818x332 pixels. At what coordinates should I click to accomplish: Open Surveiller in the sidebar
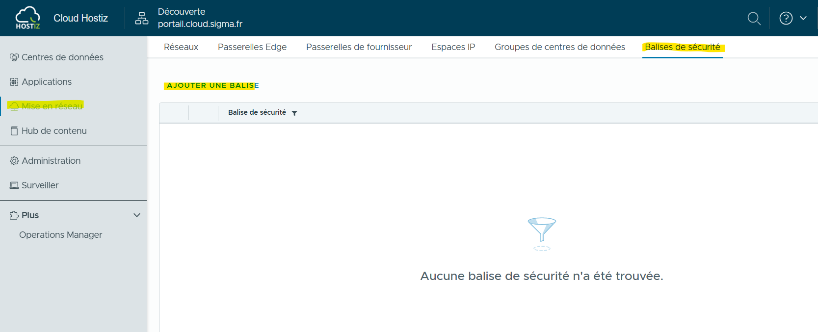(x=40, y=185)
